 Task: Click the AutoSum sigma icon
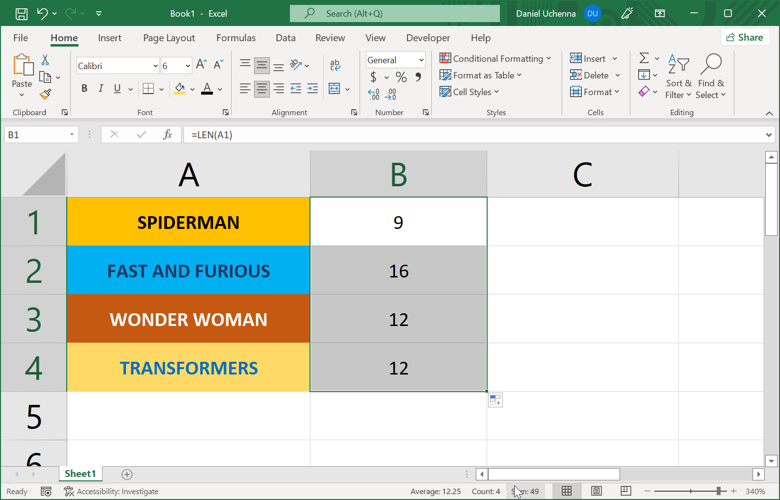pyautogui.click(x=644, y=58)
